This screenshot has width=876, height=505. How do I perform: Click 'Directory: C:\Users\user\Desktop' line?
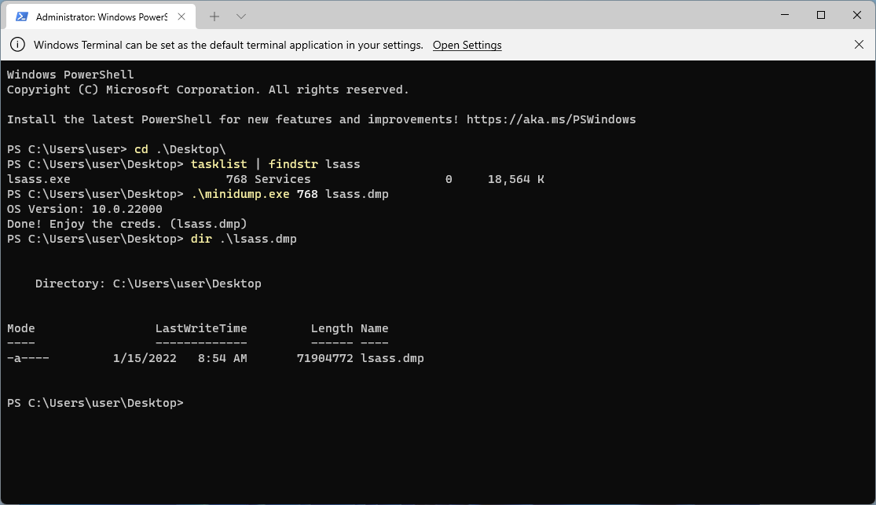click(148, 284)
